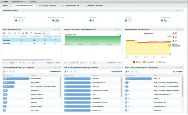
Task: Open help for Alert Volume widget
Action: click(x=182, y=29)
